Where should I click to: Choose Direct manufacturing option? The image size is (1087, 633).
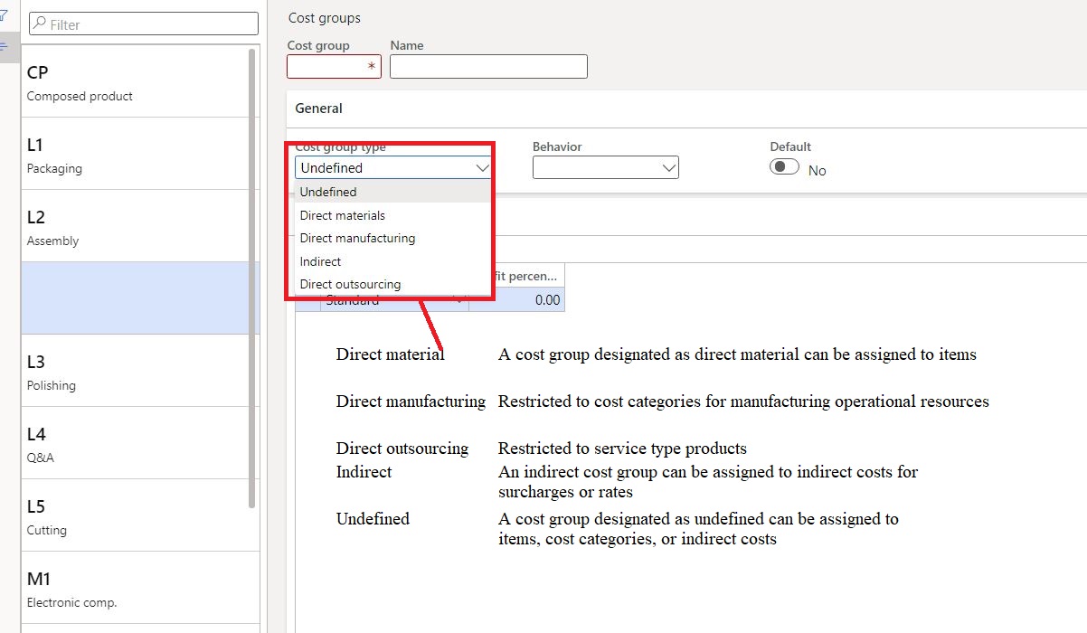tap(357, 238)
